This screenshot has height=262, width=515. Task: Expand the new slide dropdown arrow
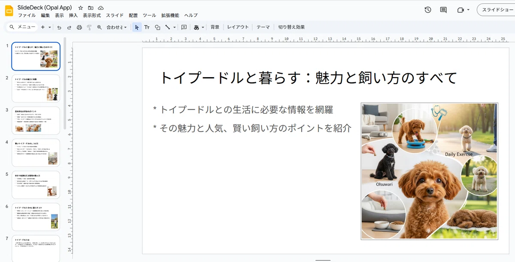click(50, 27)
